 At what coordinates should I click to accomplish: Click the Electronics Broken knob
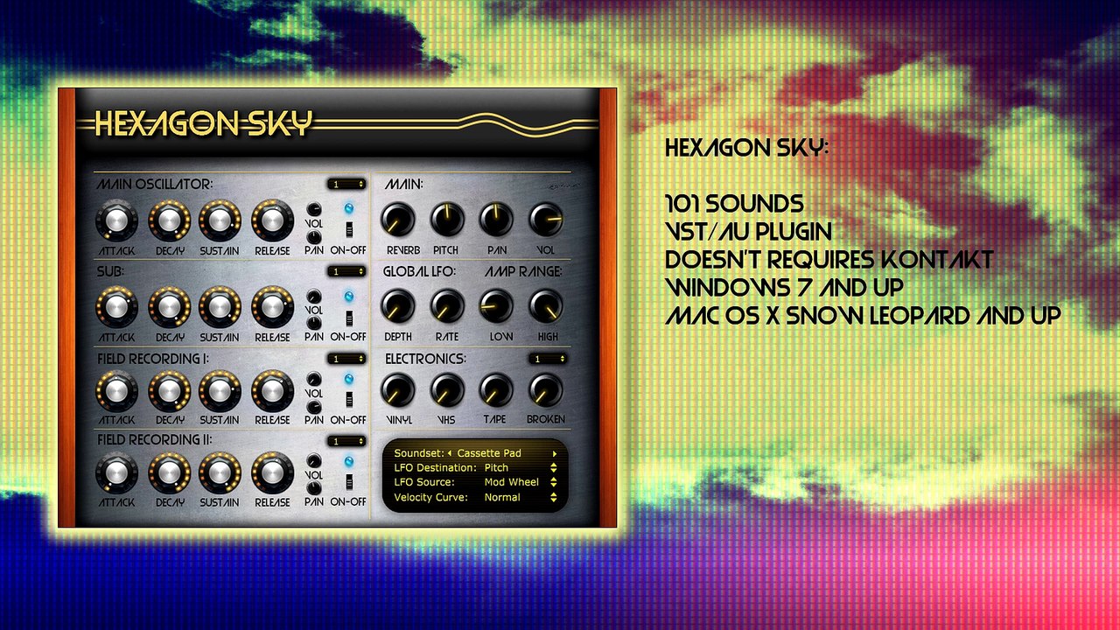click(546, 390)
